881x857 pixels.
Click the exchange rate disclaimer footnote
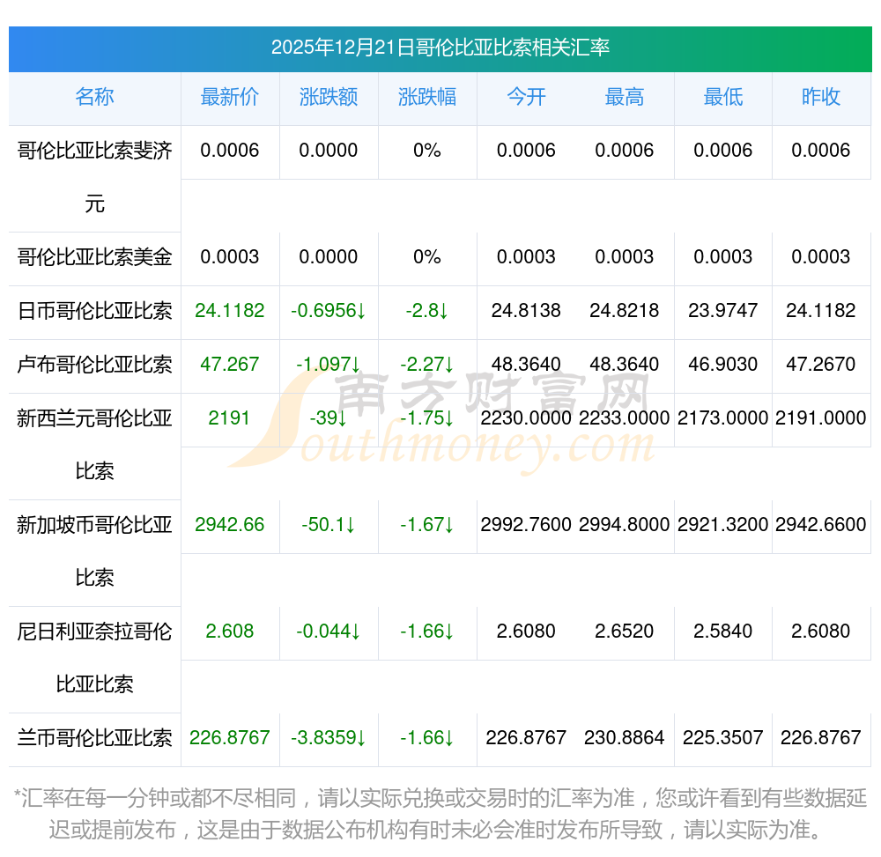440,814
